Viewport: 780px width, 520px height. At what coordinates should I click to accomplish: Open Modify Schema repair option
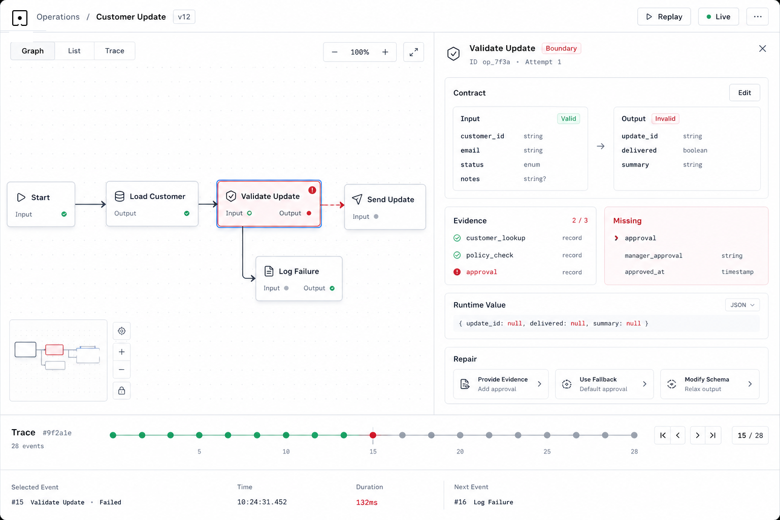pos(710,384)
